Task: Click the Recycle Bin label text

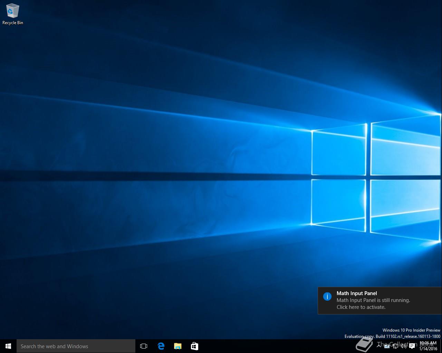Action: coord(13,23)
